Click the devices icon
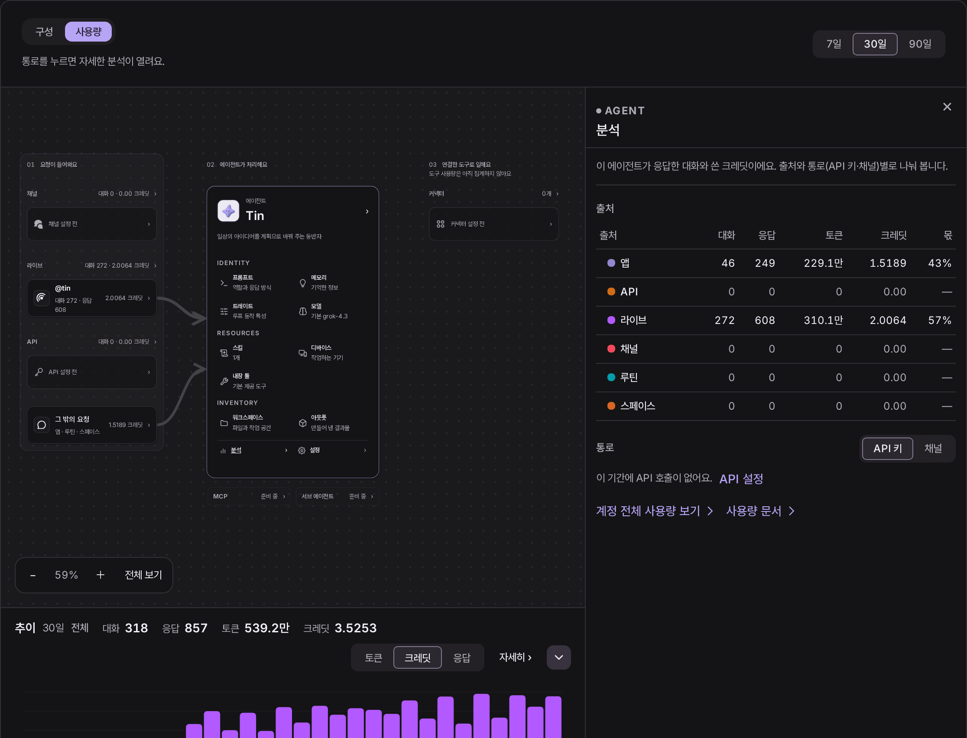This screenshot has width=967, height=738. (x=303, y=353)
